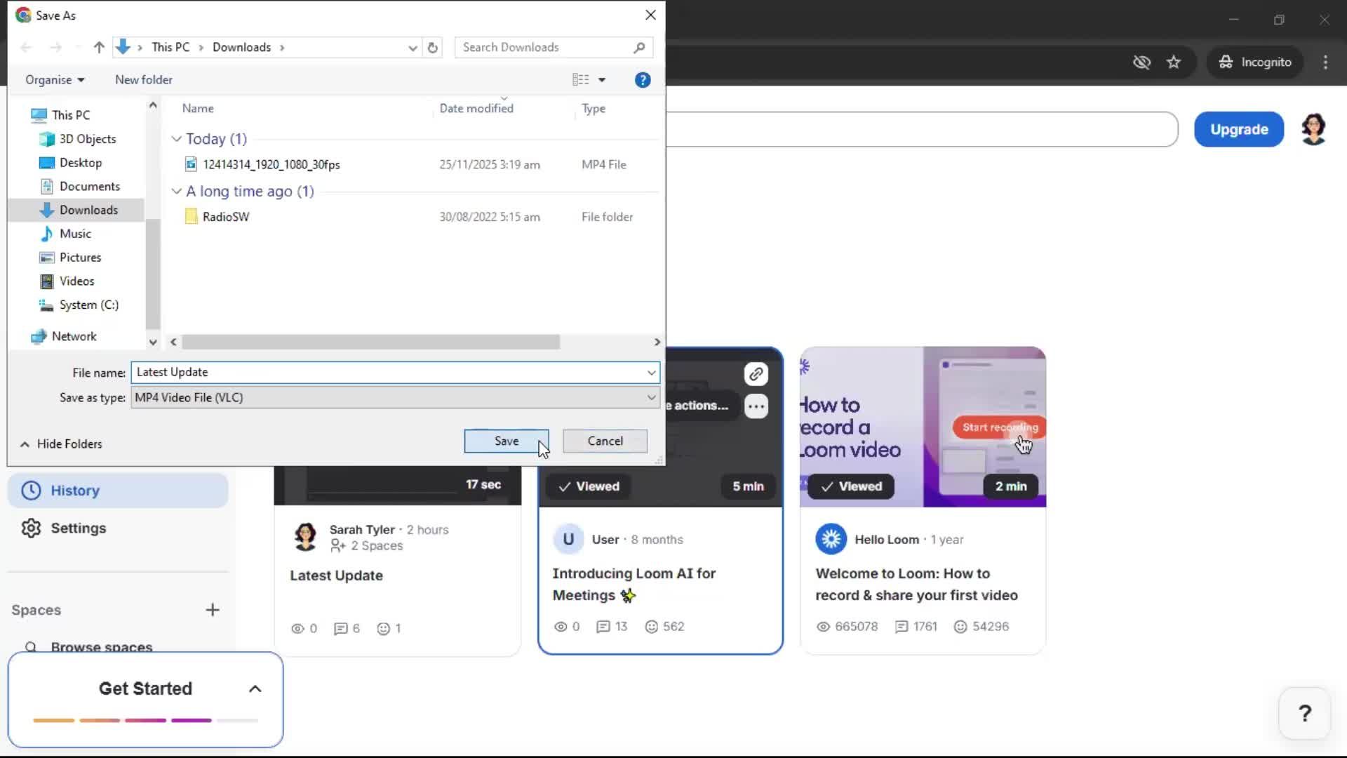Screen dimensions: 1347x758
Task: Open the Save as type dropdown
Action: [652, 397]
